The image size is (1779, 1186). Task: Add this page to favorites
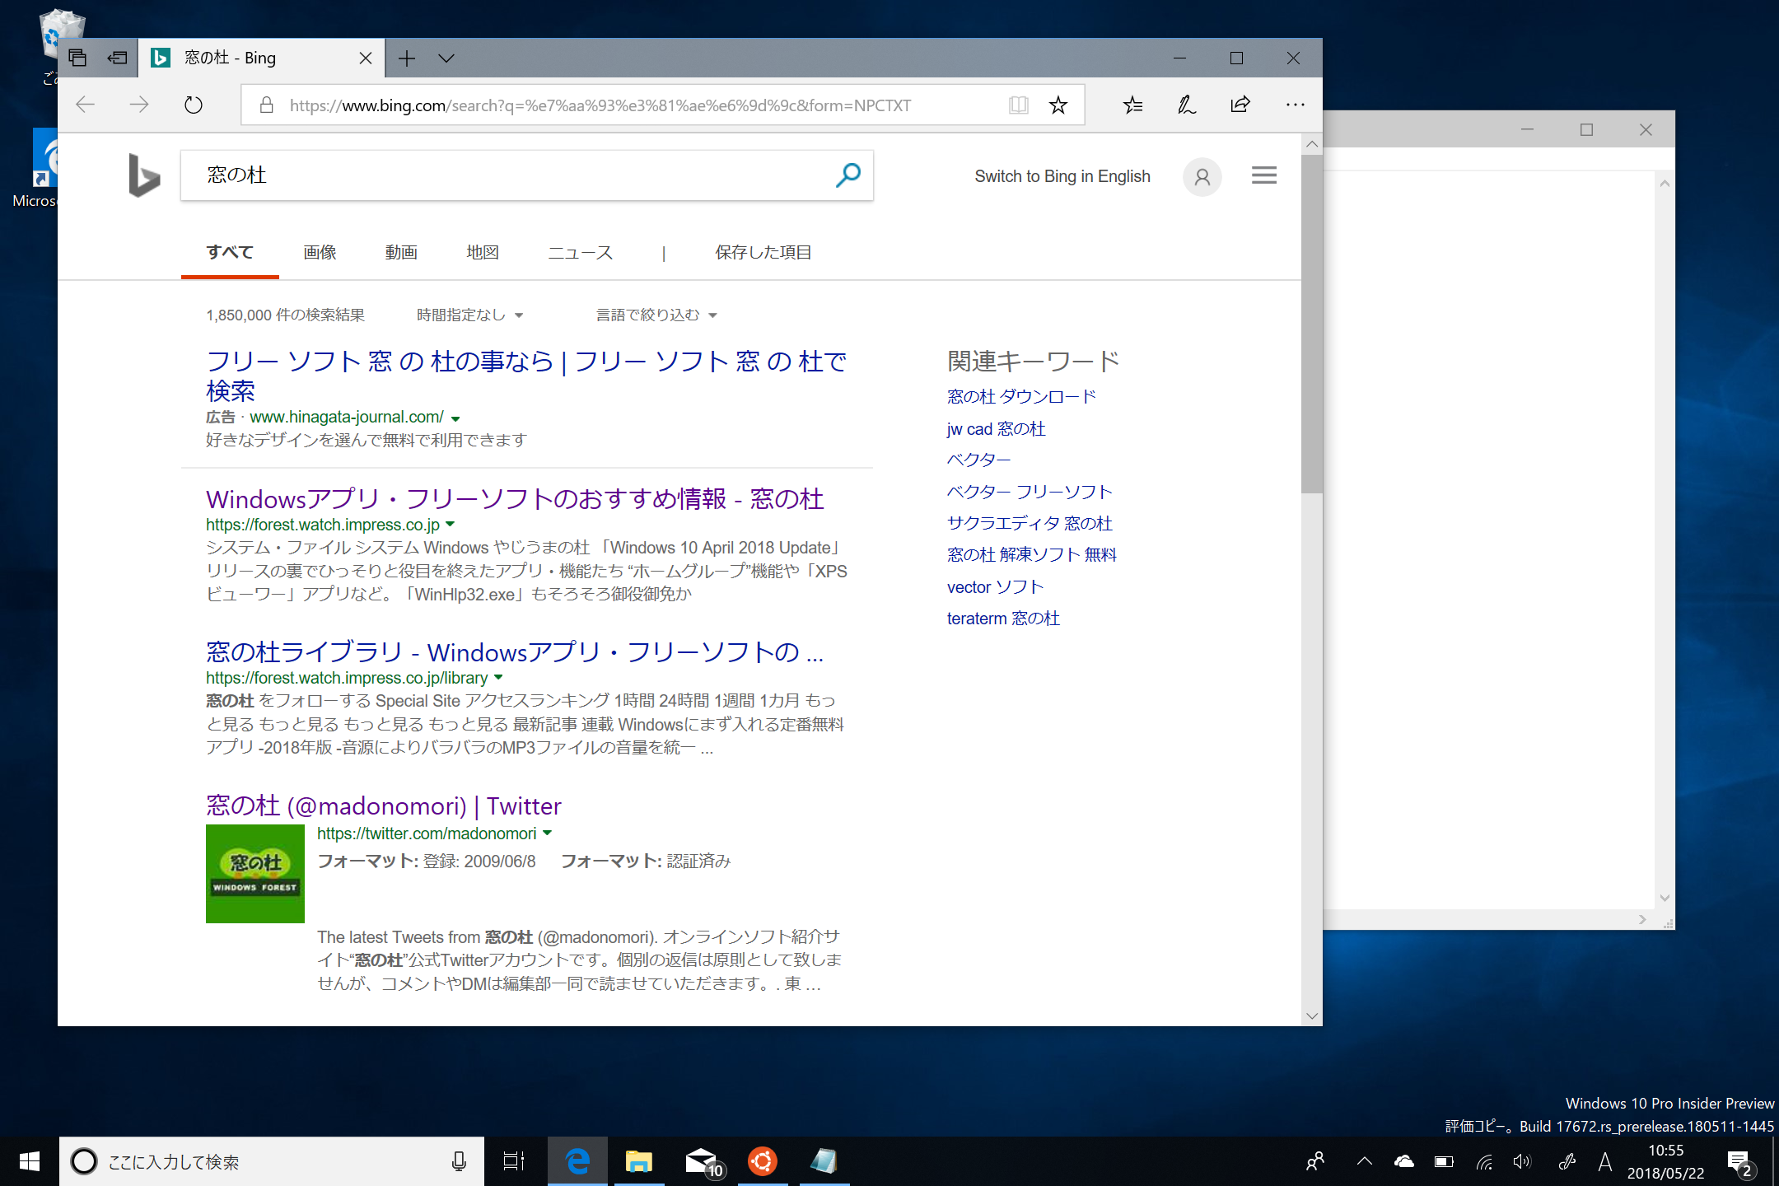pyautogui.click(x=1058, y=105)
